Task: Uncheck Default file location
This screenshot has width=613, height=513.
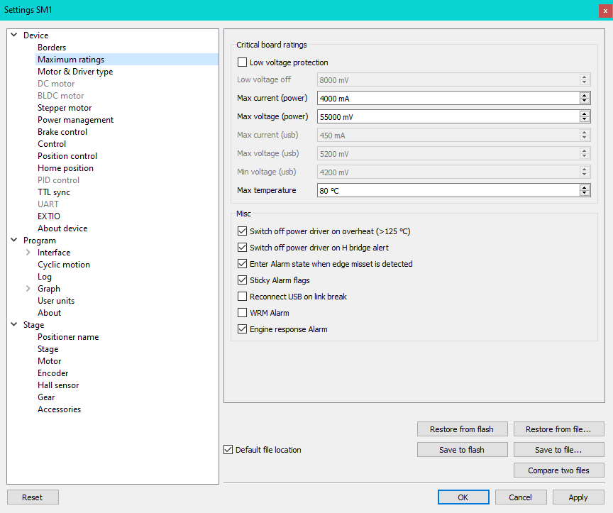Action: click(228, 450)
